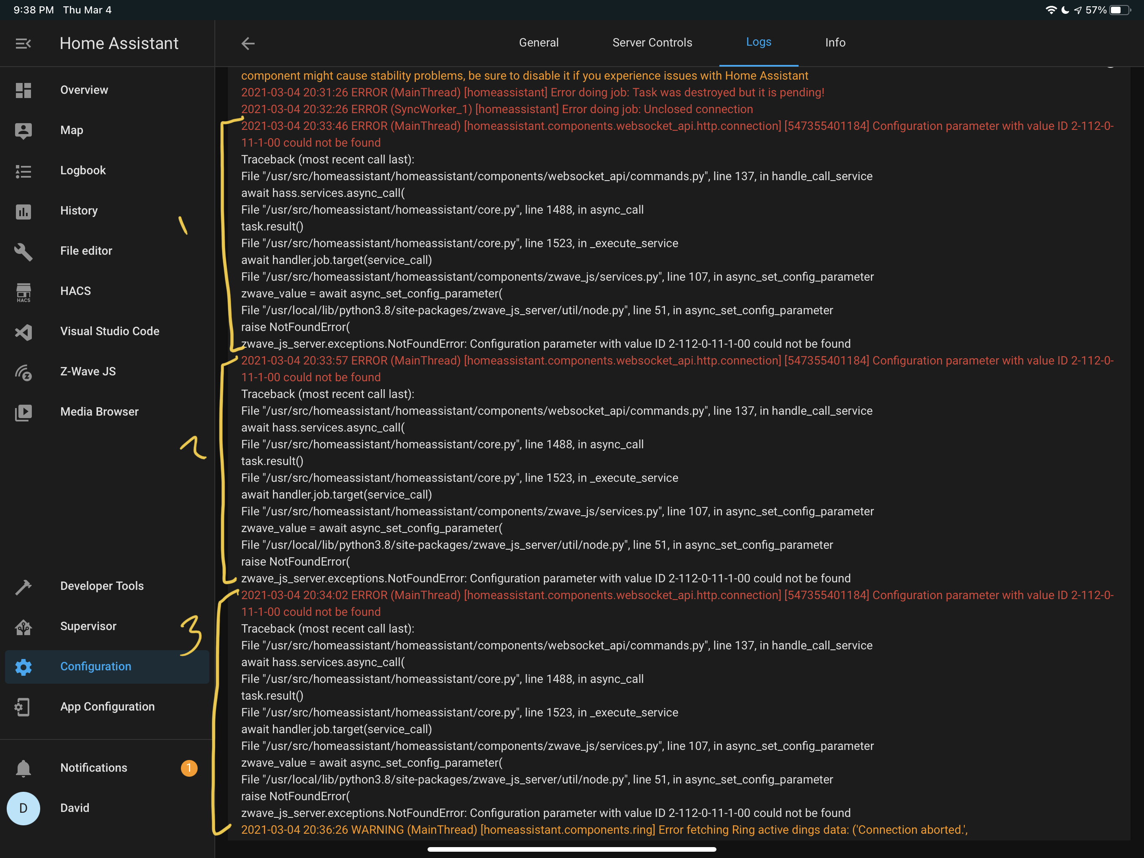The image size is (1144, 858).
Task: Click the Map sidebar icon
Action: coord(23,130)
